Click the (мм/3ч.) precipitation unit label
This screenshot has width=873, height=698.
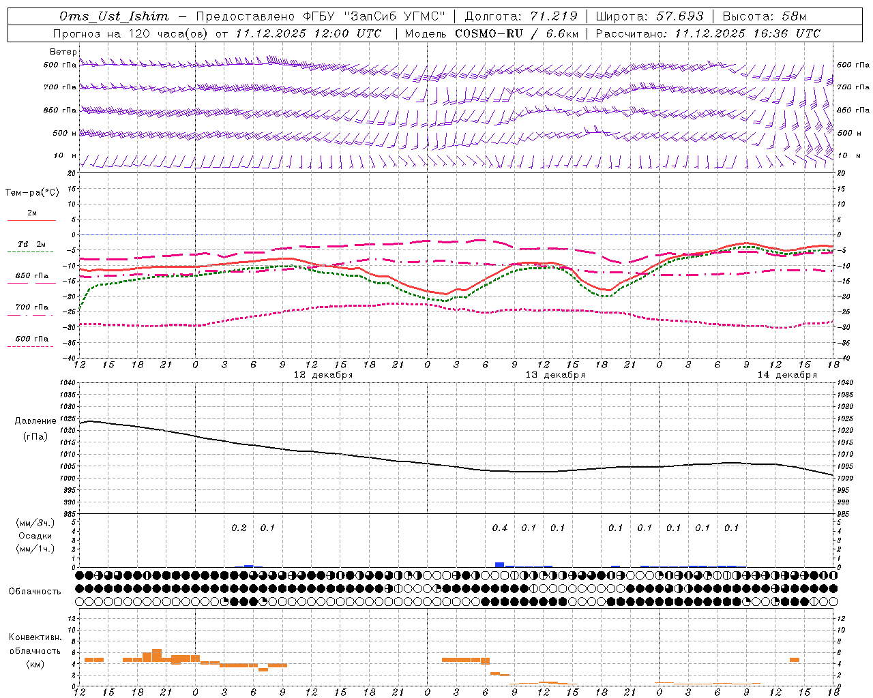pyautogui.click(x=35, y=523)
